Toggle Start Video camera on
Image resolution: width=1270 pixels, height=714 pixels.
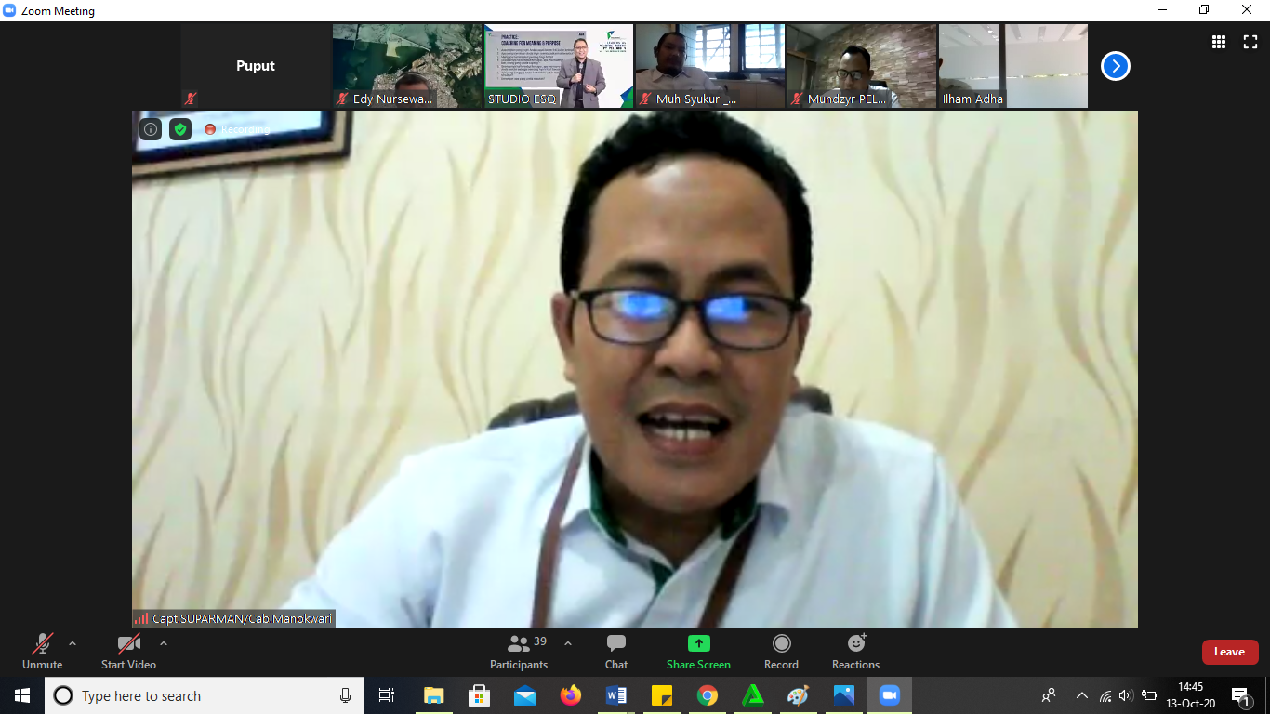[x=128, y=652]
